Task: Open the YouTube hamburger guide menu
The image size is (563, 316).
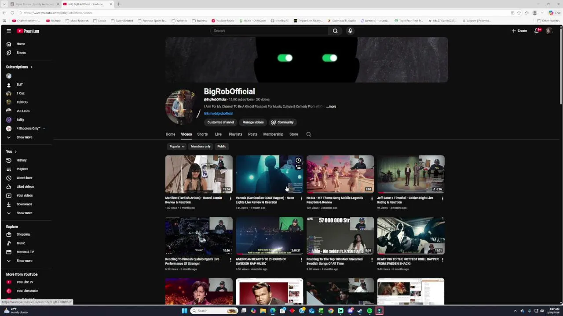Action: 8,31
